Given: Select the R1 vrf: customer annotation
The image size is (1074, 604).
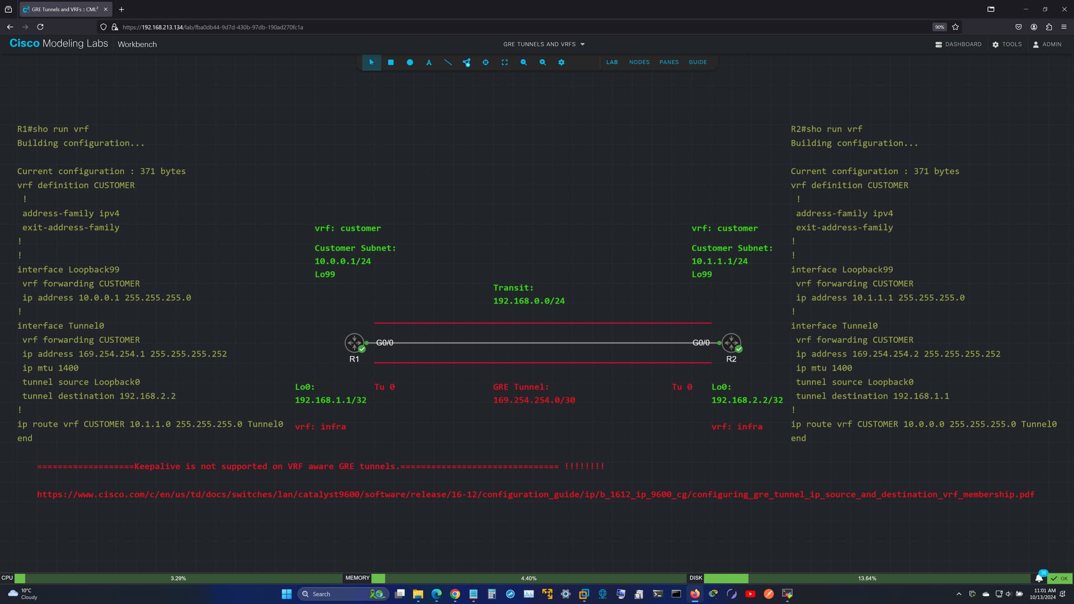Looking at the screenshot, I should tap(347, 228).
